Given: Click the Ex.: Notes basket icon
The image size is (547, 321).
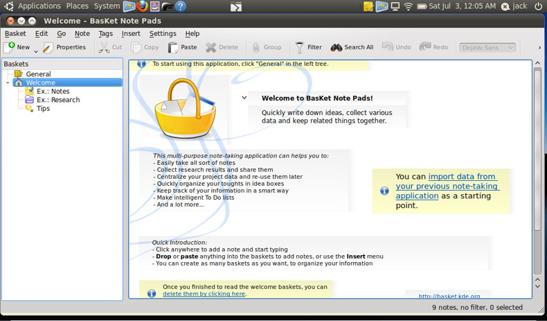Looking at the screenshot, I should point(30,91).
